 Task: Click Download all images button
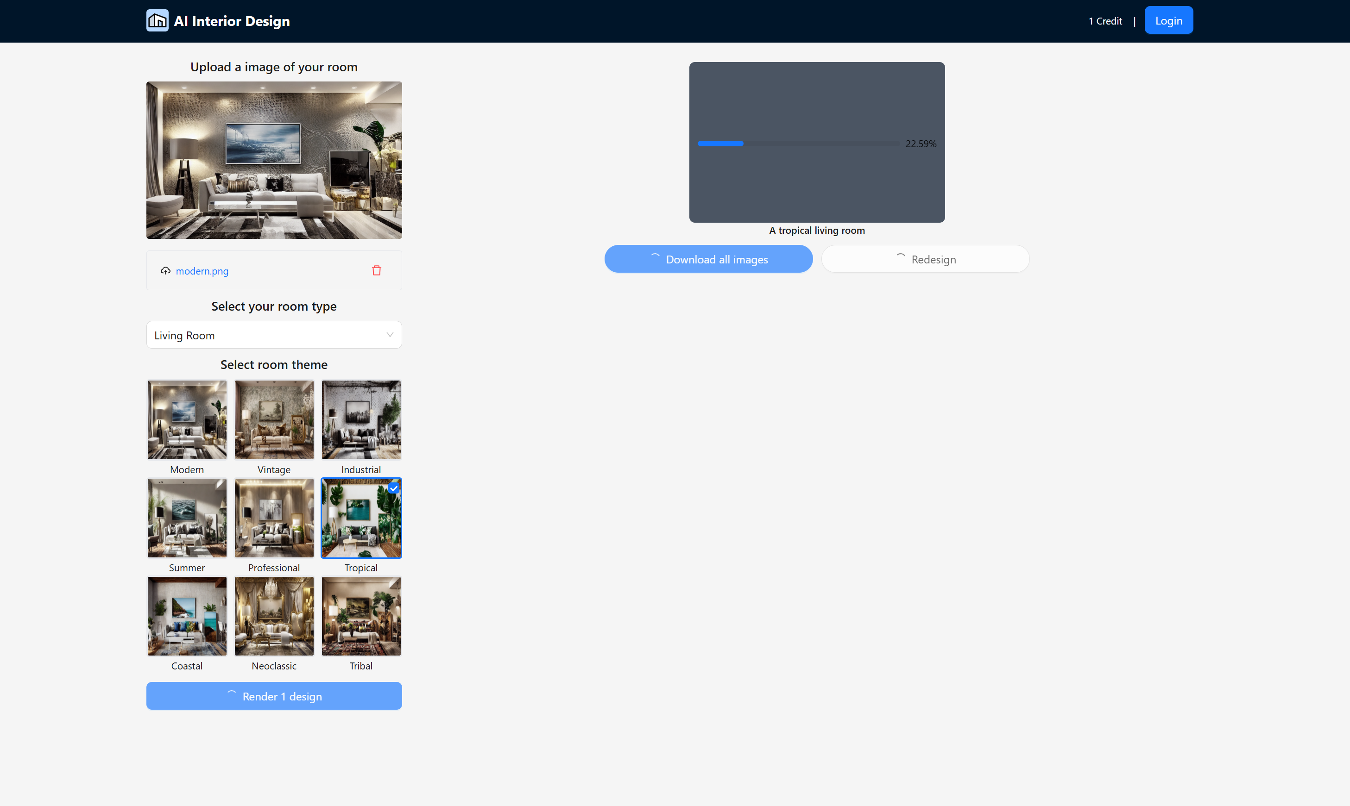708,259
